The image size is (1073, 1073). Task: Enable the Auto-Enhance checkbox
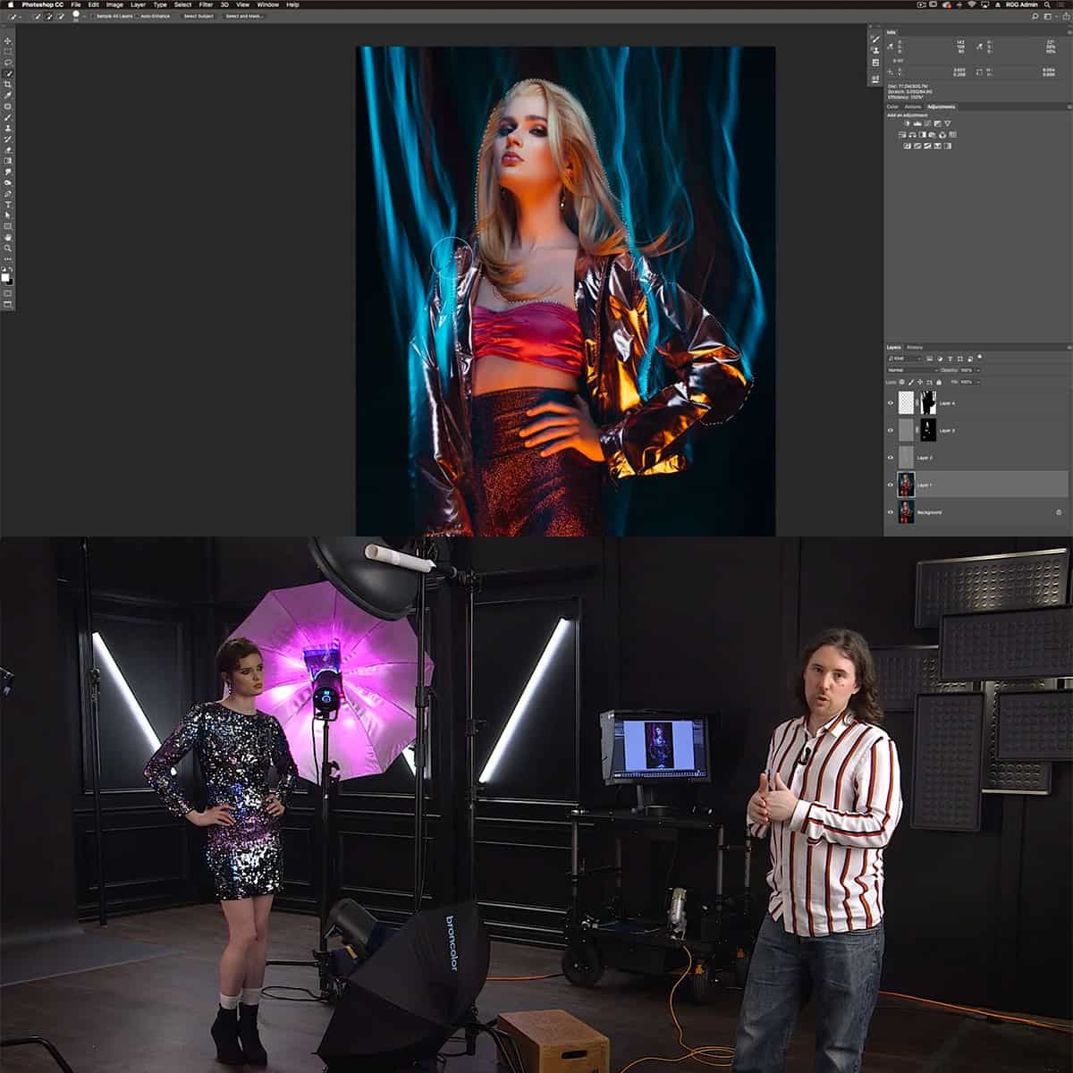pos(136,15)
